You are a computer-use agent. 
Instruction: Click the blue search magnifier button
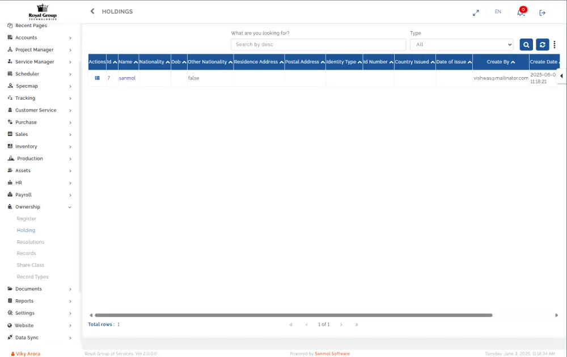[x=526, y=45]
